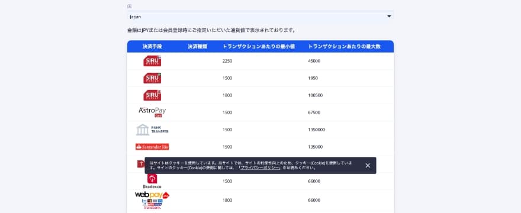The width and height of the screenshot is (521, 213).
Task: Click the 決済種類 column header
Action: (x=197, y=47)
